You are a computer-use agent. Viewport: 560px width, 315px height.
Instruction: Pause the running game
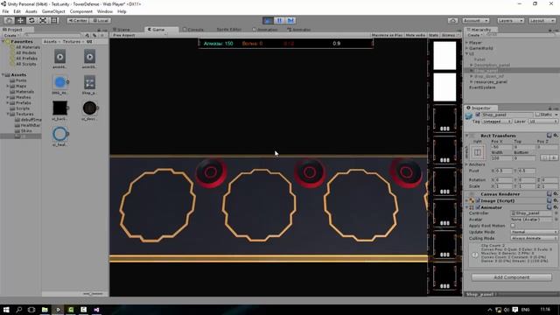[x=279, y=21]
